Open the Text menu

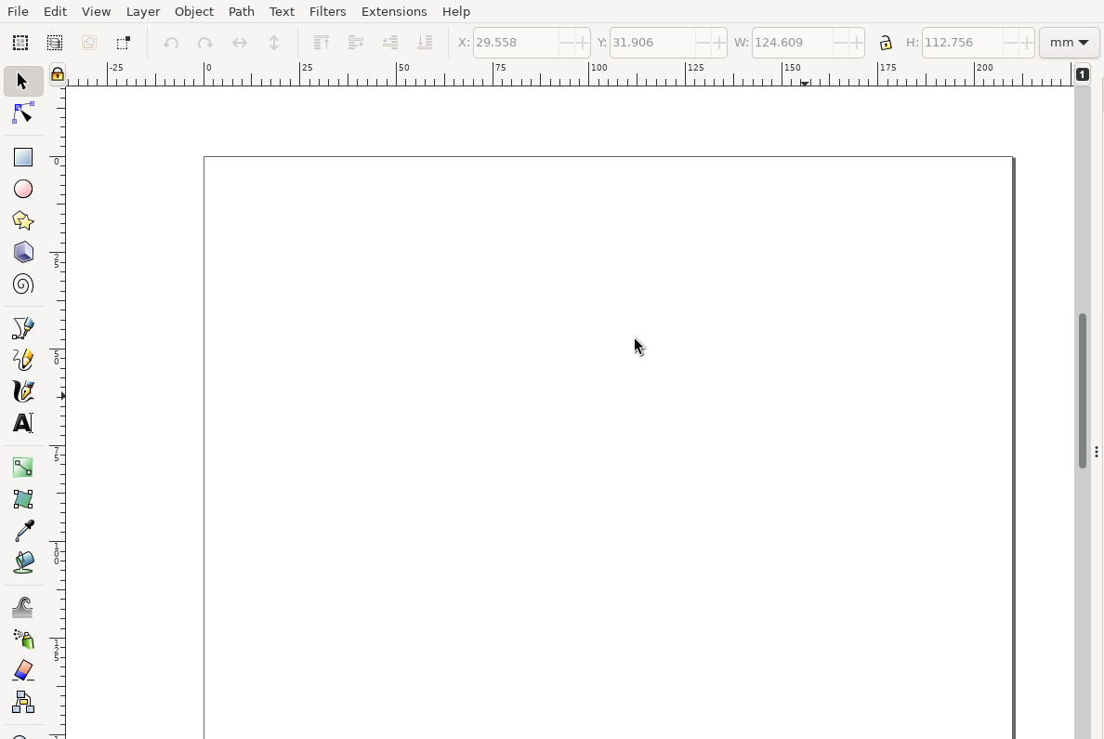tap(282, 11)
